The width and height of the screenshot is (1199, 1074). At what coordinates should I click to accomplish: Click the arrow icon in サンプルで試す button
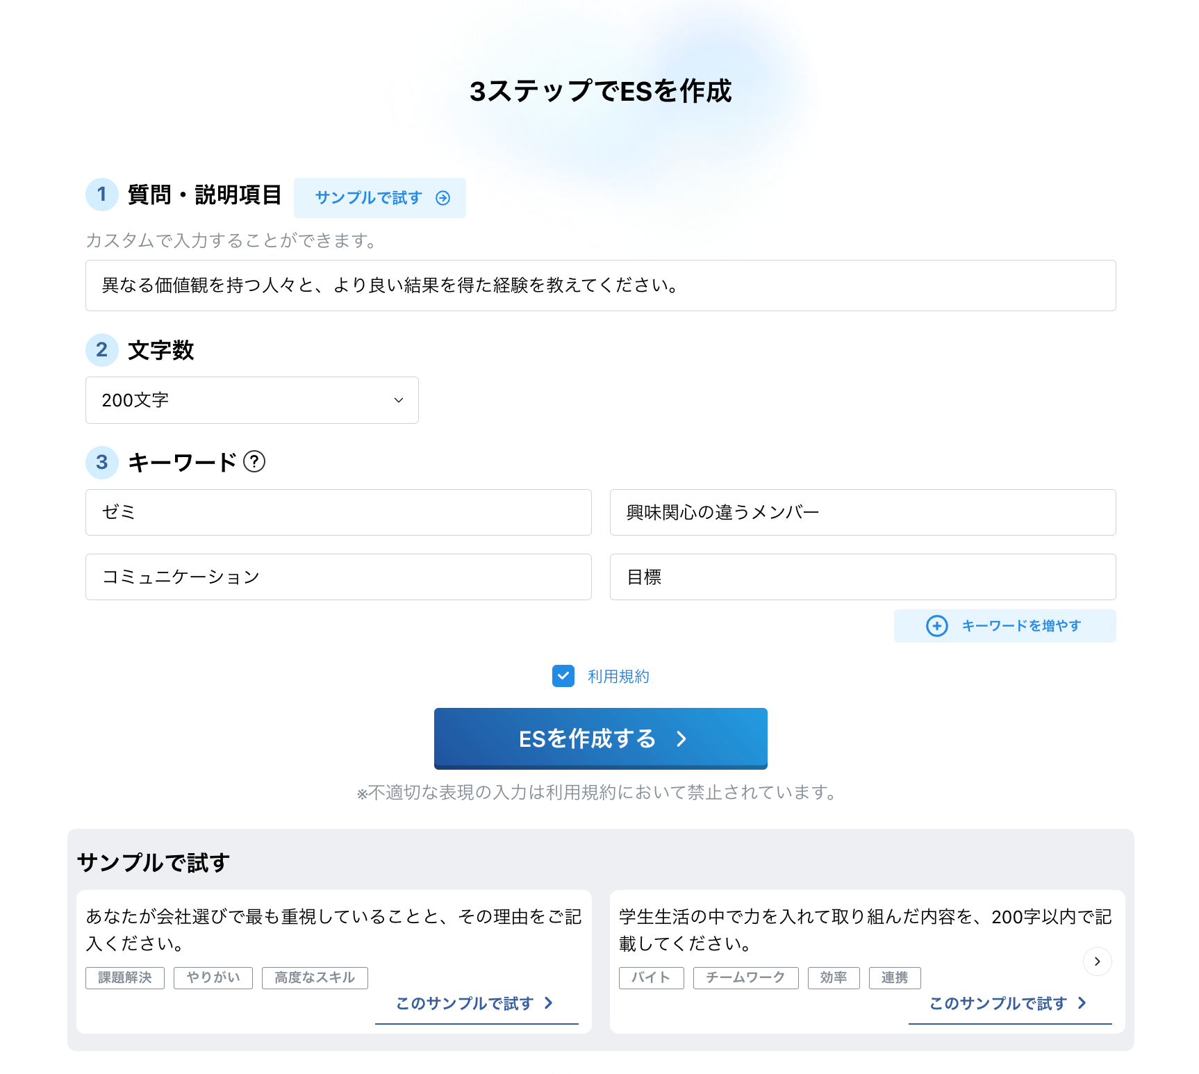point(443,198)
